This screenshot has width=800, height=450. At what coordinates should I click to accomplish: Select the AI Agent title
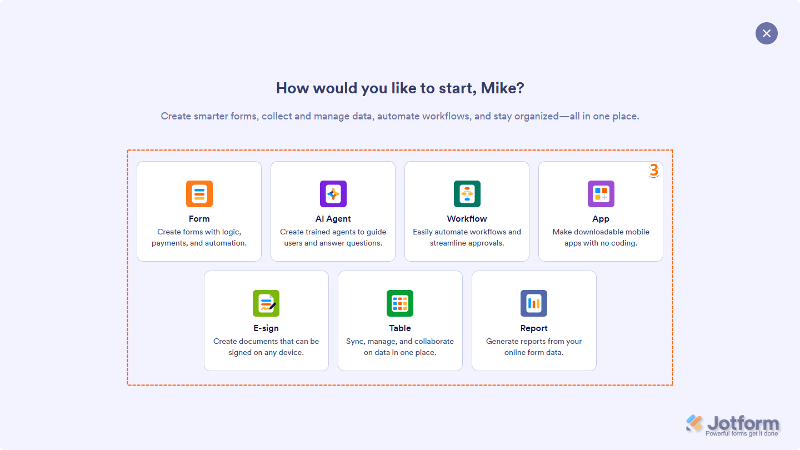coord(333,219)
